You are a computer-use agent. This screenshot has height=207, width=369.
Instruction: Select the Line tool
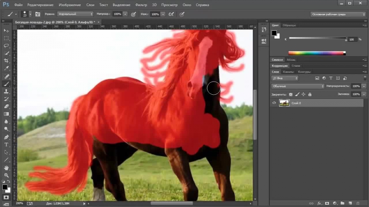click(x=6, y=160)
